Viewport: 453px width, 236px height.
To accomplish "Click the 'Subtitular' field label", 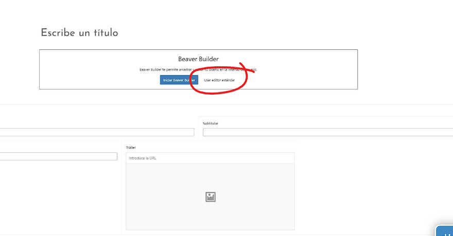I will click(211, 123).
